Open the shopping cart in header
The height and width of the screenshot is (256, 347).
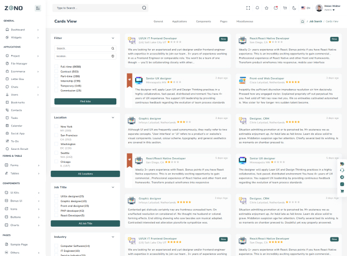pos(284,8)
